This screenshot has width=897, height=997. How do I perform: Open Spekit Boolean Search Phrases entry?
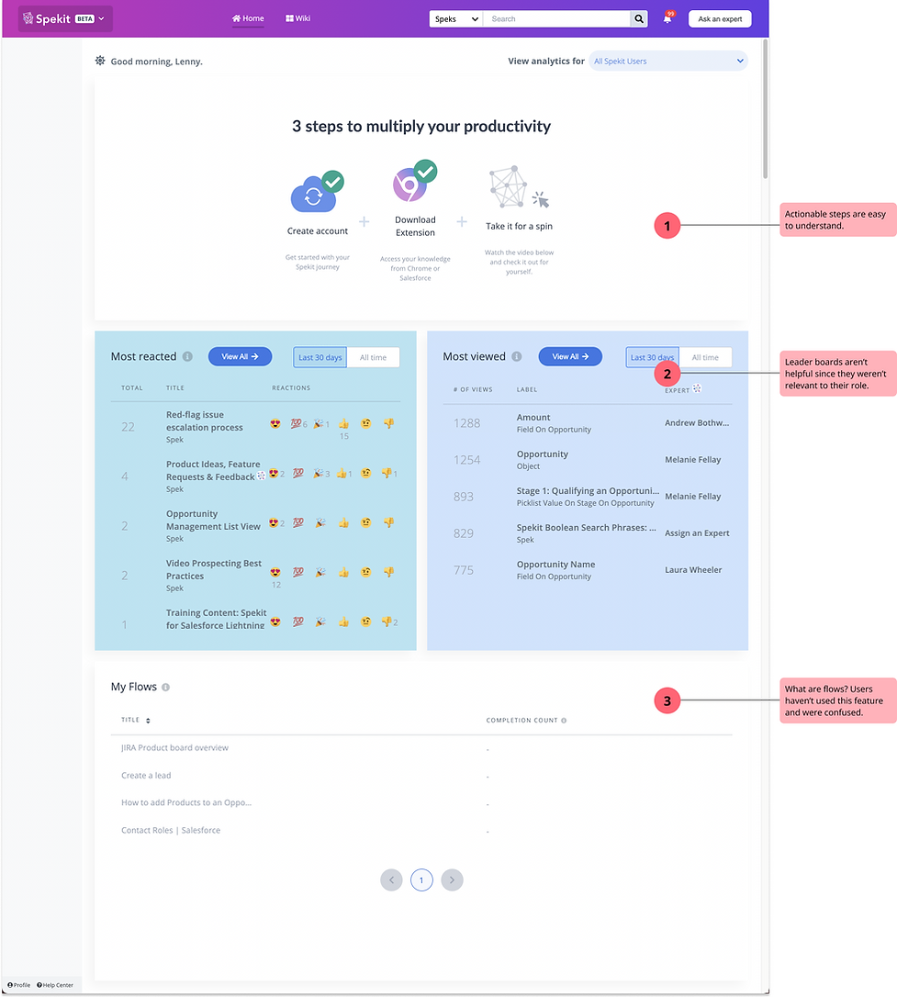586,528
